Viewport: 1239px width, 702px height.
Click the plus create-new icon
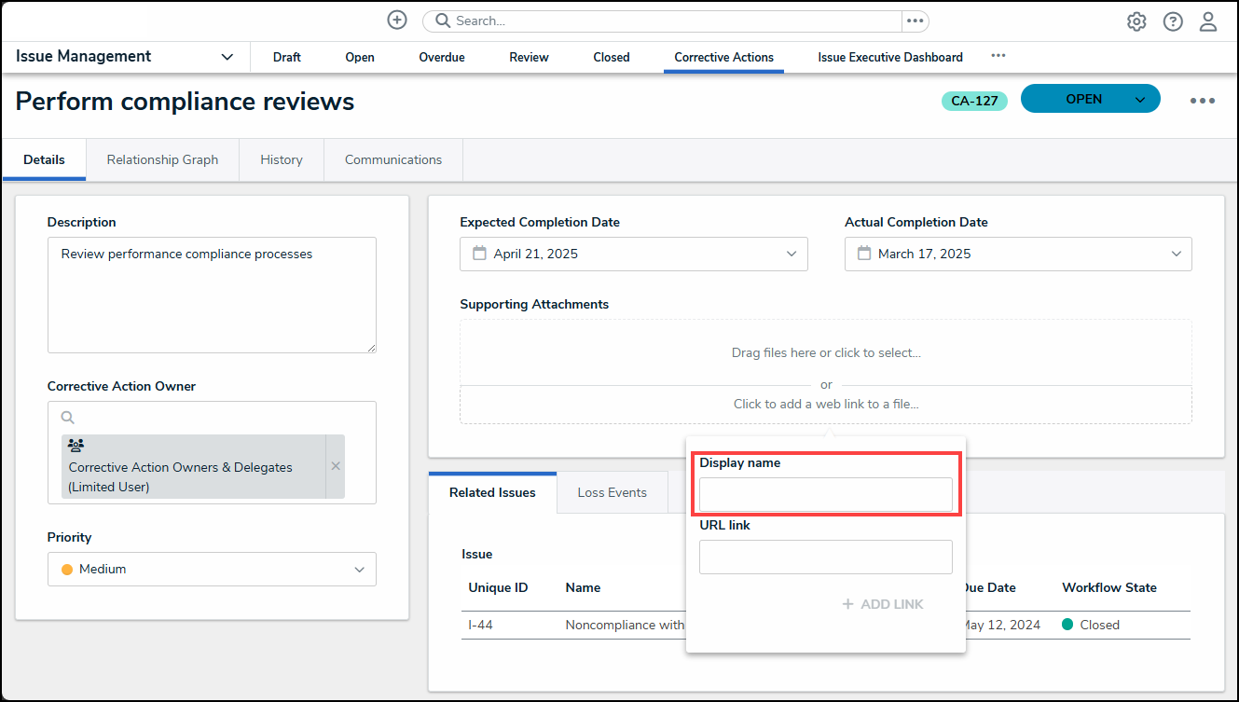click(x=397, y=21)
